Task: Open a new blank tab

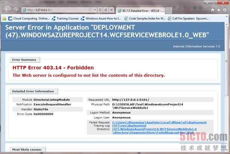Action: pos(169,10)
